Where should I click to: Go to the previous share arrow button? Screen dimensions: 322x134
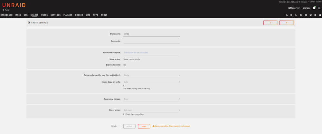tap(270, 23)
